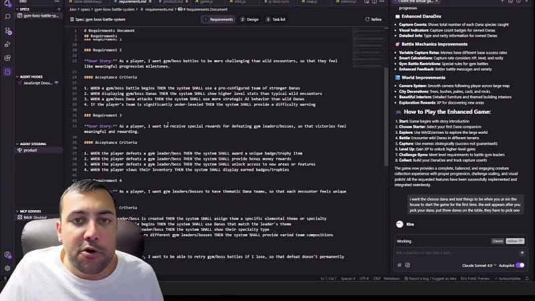The width and height of the screenshot is (535, 301).
Task: Click Ln 1, Col 1 in status bar
Action: [x=328, y=278]
